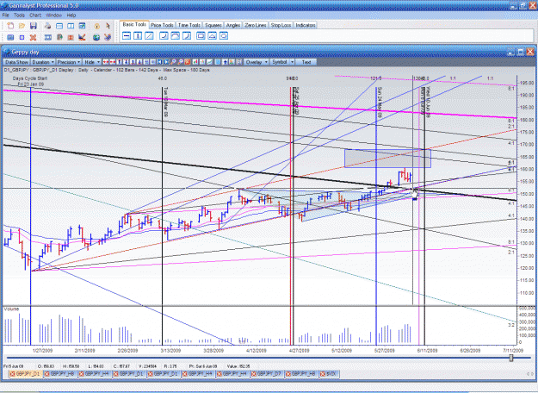This screenshot has height=393, width=538.
Task: Open the Hide dropdown
Action: pyautogui.click(x=92, y=62)
